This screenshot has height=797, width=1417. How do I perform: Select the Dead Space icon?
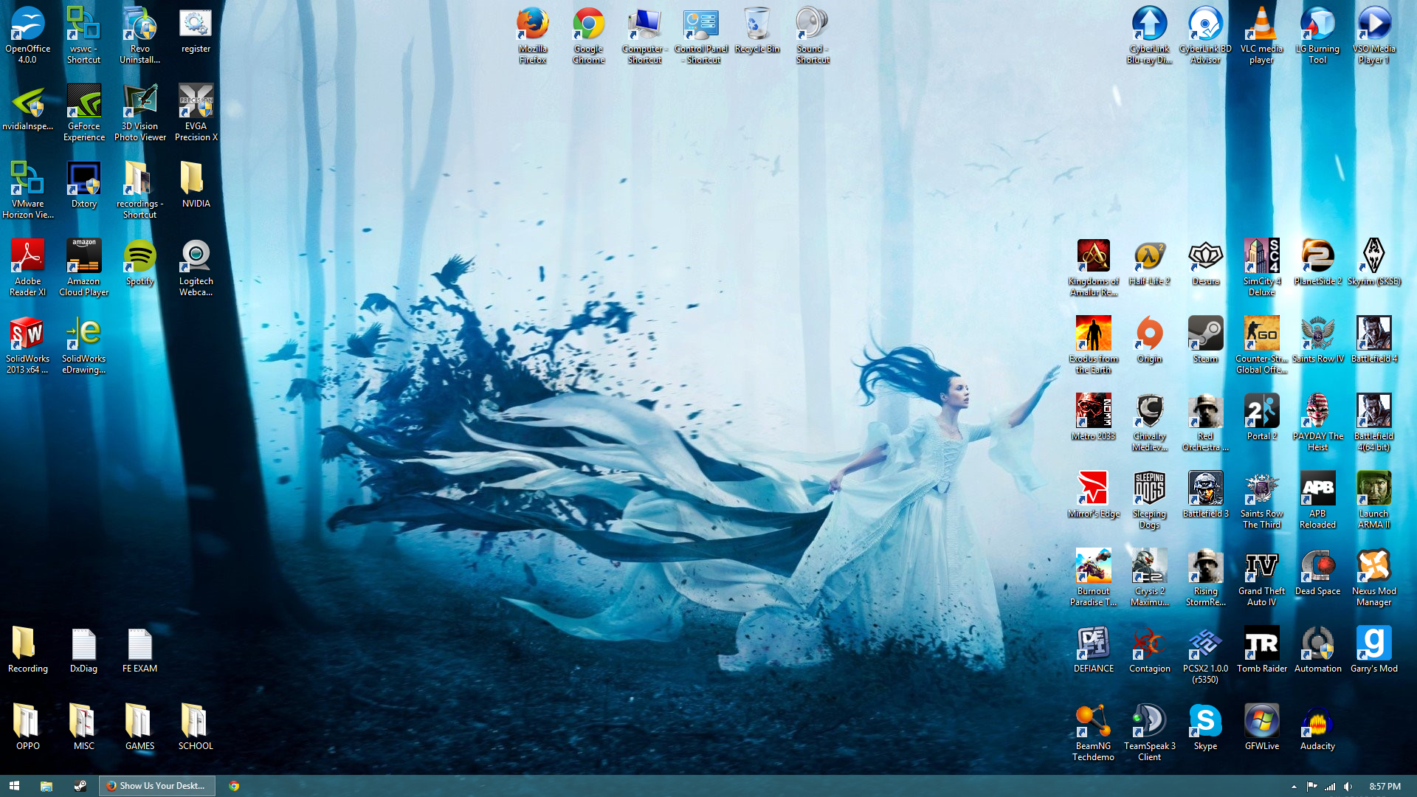[1318, 572]
